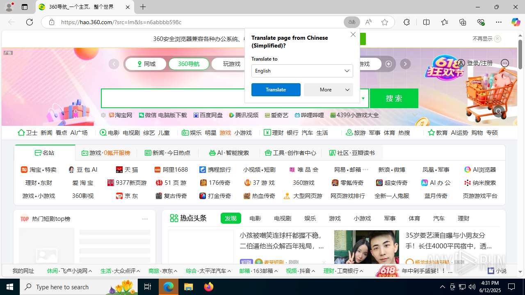Click the green 搜索 button

tap(394, 98)
